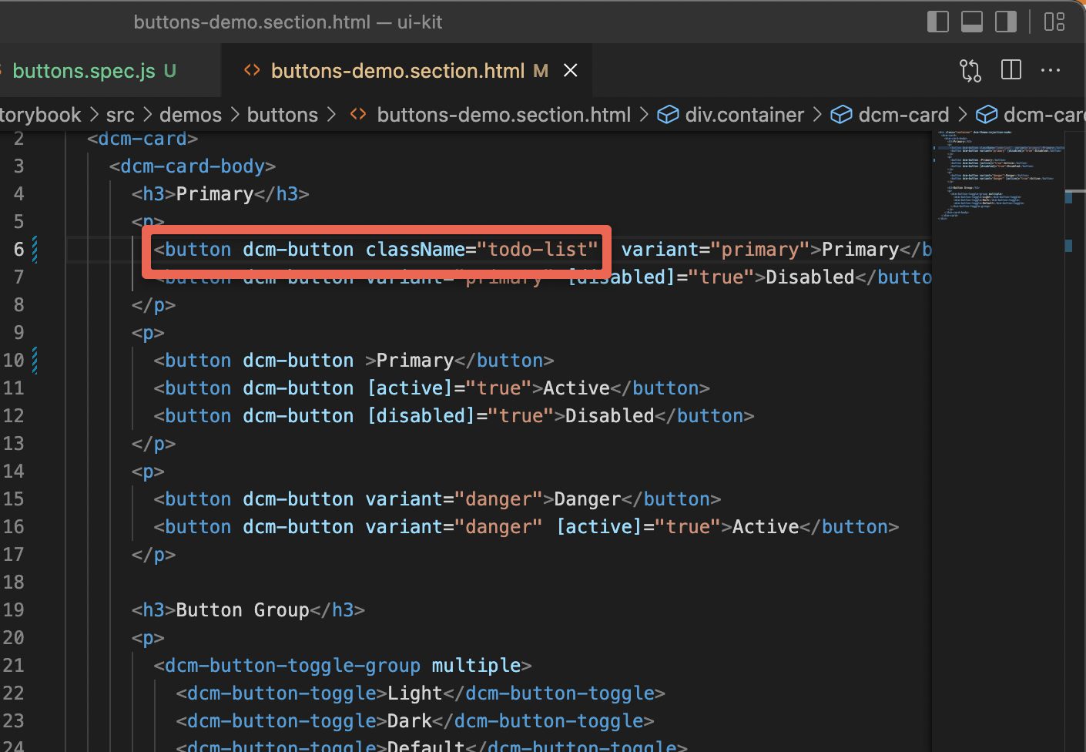Click 'Dark' toggle text on line 23
The height and width of the screenshot is (752, 1086).
[x=410, y=721]
